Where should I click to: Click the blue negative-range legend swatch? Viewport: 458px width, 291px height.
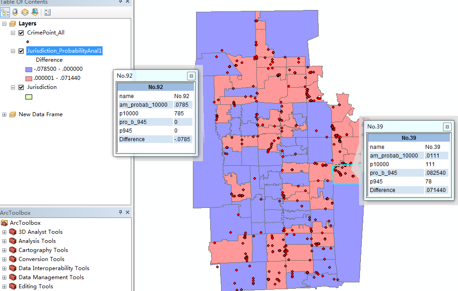(x=29, y=69)
